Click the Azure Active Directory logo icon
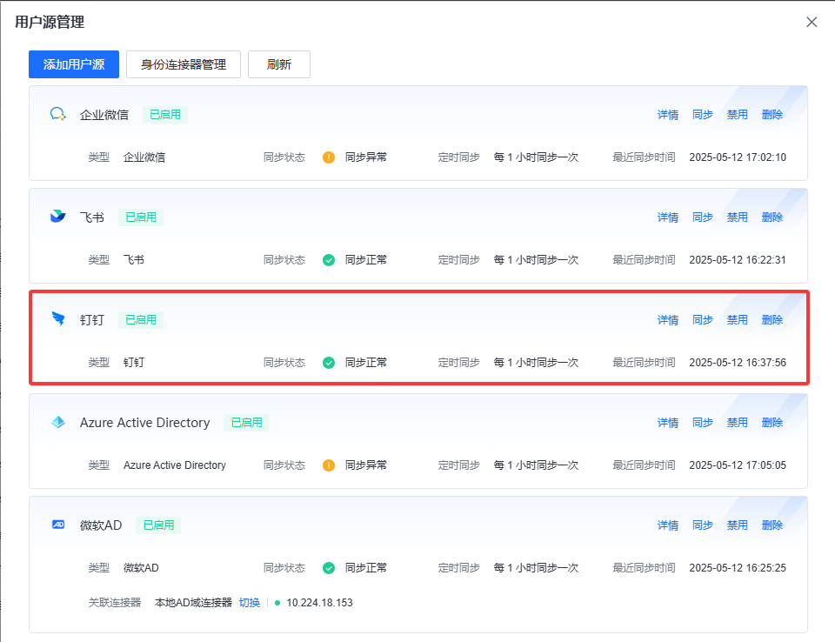Image resolution: width=835 pixels, height=642 pixels. tap(58, 422)
